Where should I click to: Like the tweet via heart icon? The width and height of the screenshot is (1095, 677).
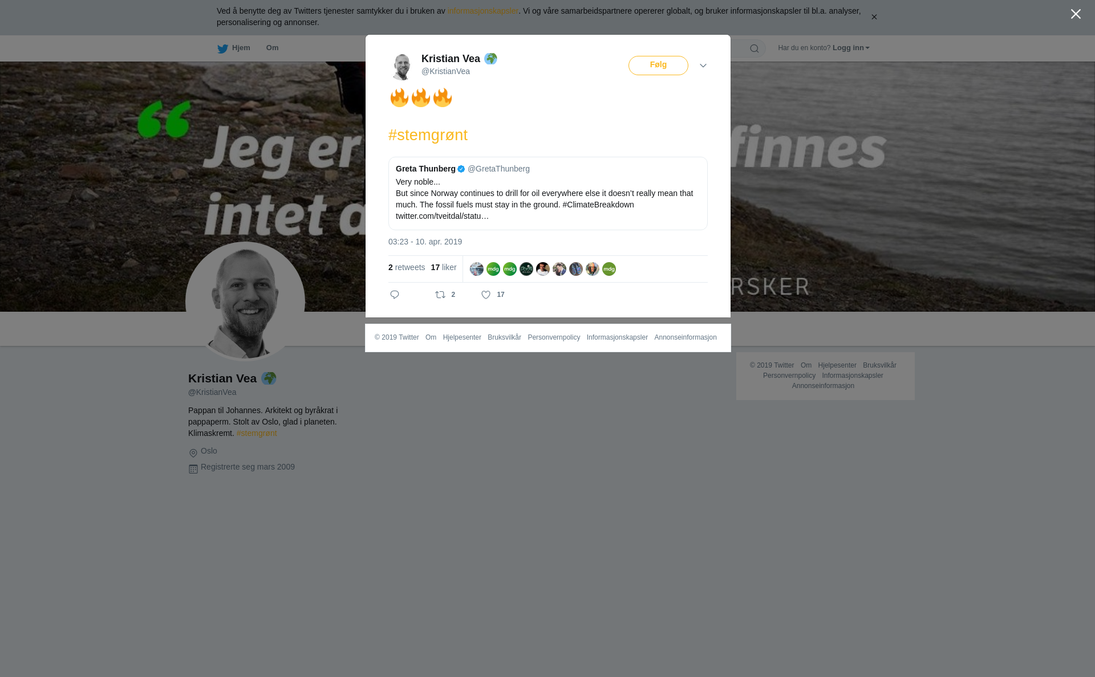point(486,295)
